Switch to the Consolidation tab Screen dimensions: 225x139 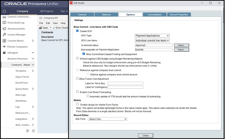tap(155, 15)
